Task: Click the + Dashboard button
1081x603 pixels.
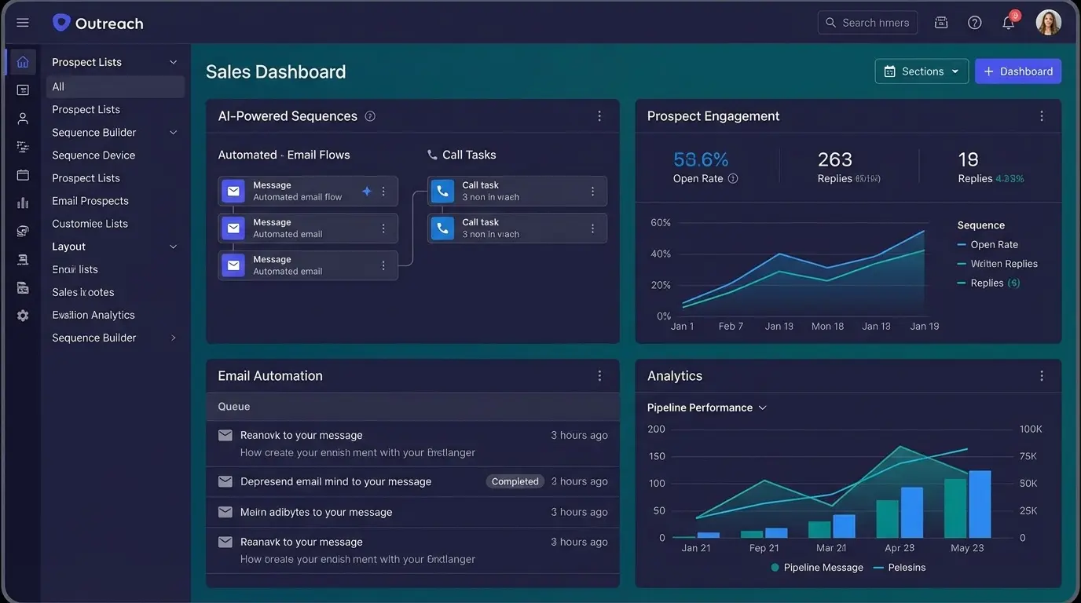Action: coord(1018,71)
